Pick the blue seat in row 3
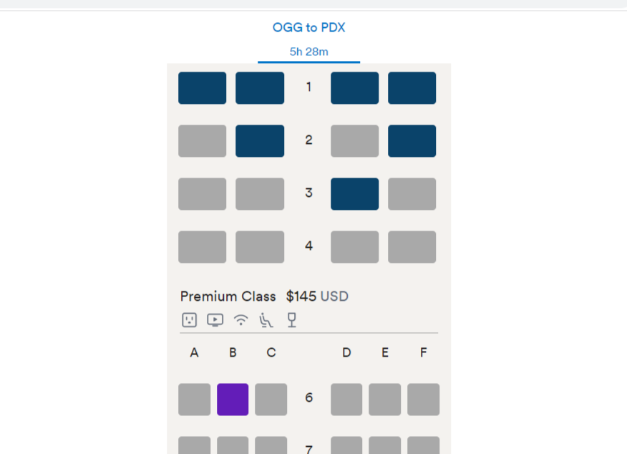Screen dimensions: 627x454 click(x=355, y=194)
